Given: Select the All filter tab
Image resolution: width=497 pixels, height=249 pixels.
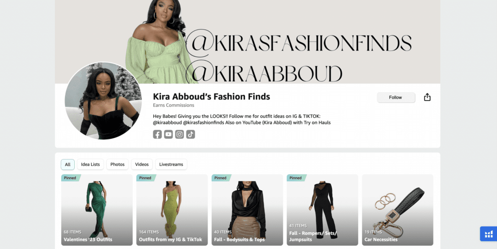Looking at the screenshot, I should coord(67,165).
